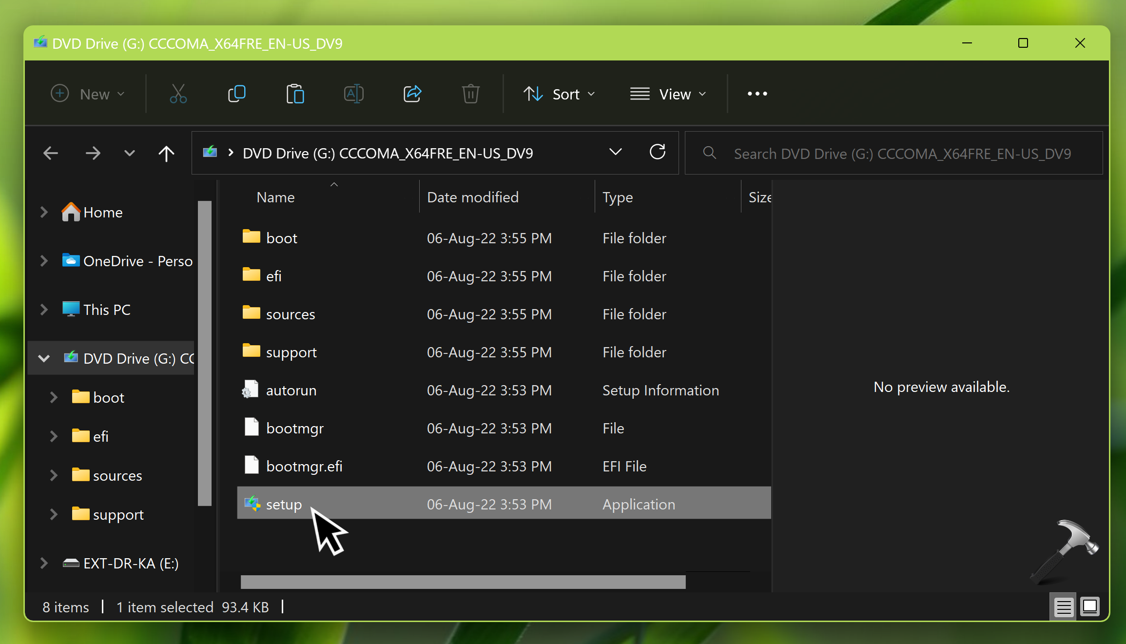The image size is (1126, 644).
Task: Select the sources folder in file list
Action: [x=291, y=314]
